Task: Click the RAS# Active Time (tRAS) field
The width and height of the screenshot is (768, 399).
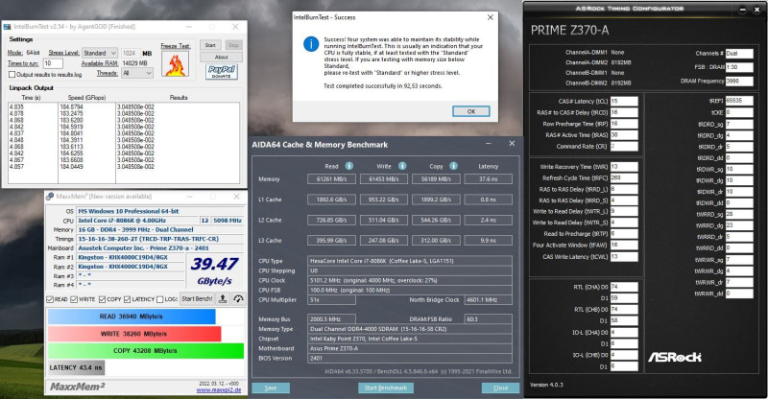Action: pos(624,135)
